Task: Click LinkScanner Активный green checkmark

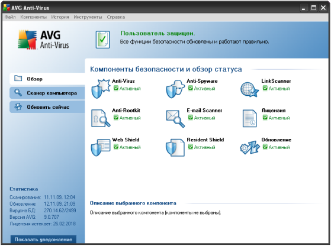Action: point(265,88)
